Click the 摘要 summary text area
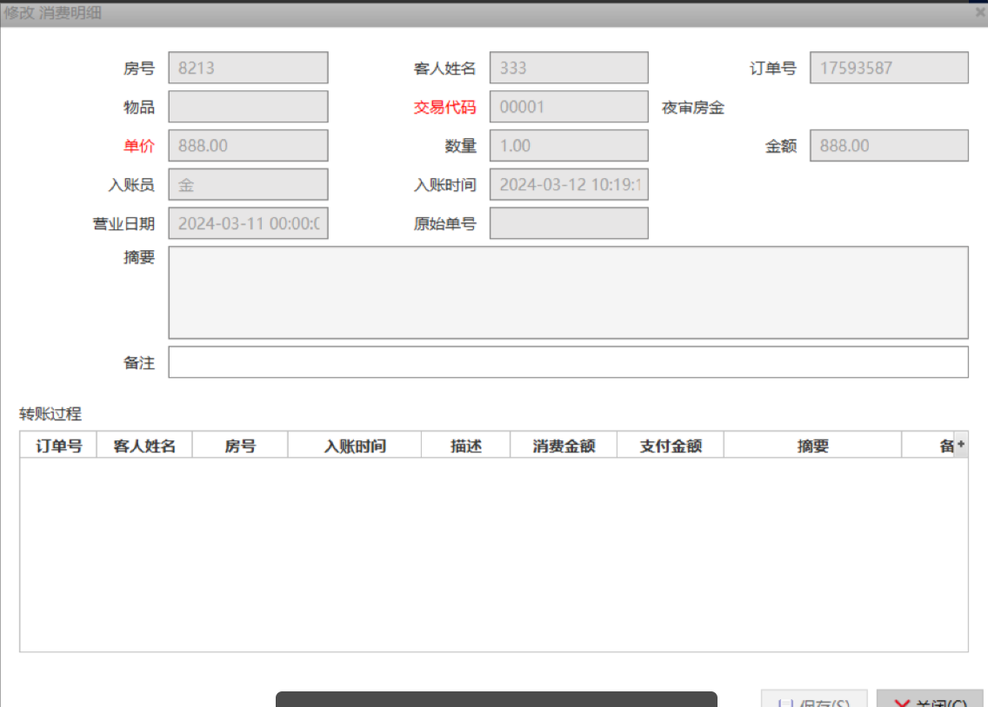 tap(568, 293)
